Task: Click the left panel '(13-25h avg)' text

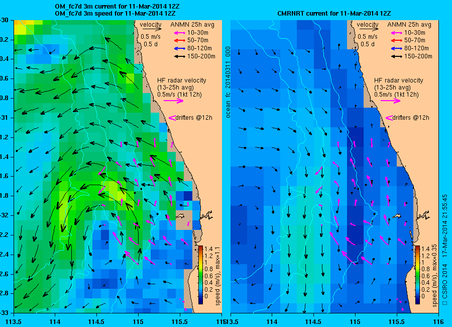Action: (x=175, y=88)
